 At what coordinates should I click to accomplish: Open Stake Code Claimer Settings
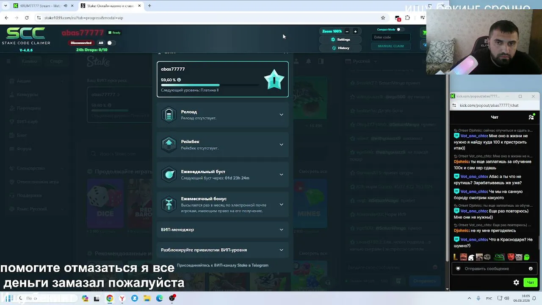tap(341, 39)
